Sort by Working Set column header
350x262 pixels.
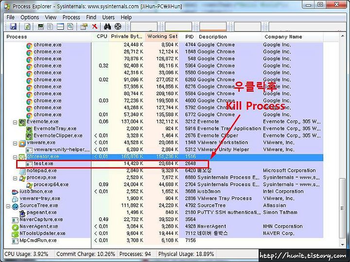pyautogui.click(x=162, y=37)
